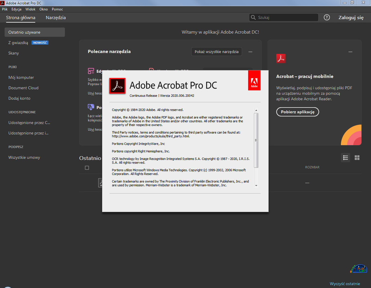371x288 pixels.
Task: Switch to the Strona główna tab
Action: point(21,18)
